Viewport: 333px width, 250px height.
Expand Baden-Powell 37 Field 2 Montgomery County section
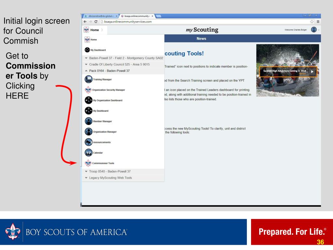pyautogui.click(x=123, y=58)
